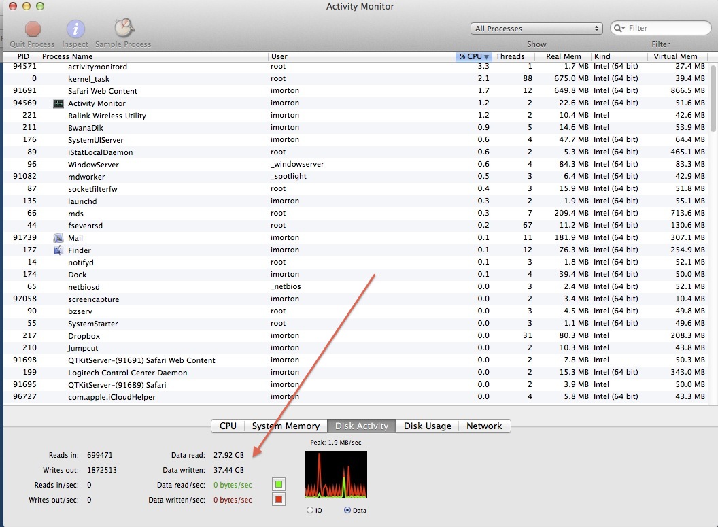Select the QTKitServer-(91689) Safari row
Viewport: 718px width, 527px height.
point(356,385)
